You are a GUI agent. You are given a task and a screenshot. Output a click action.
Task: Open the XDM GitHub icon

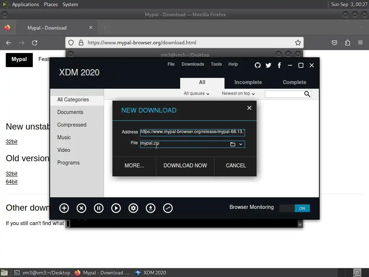click(x=258, y=65)
